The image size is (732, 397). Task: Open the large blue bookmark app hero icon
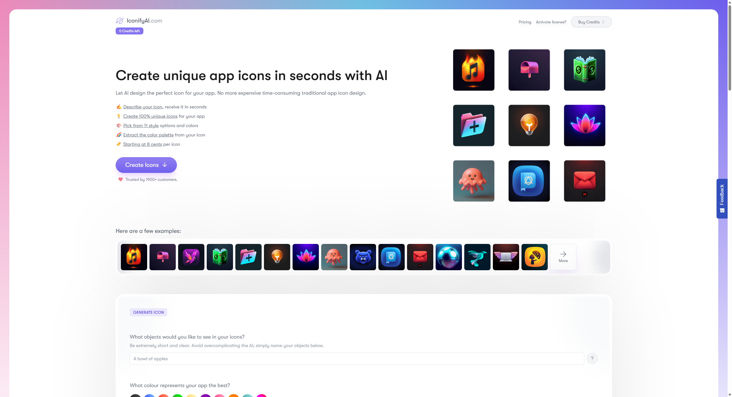(x=529, y=181)
